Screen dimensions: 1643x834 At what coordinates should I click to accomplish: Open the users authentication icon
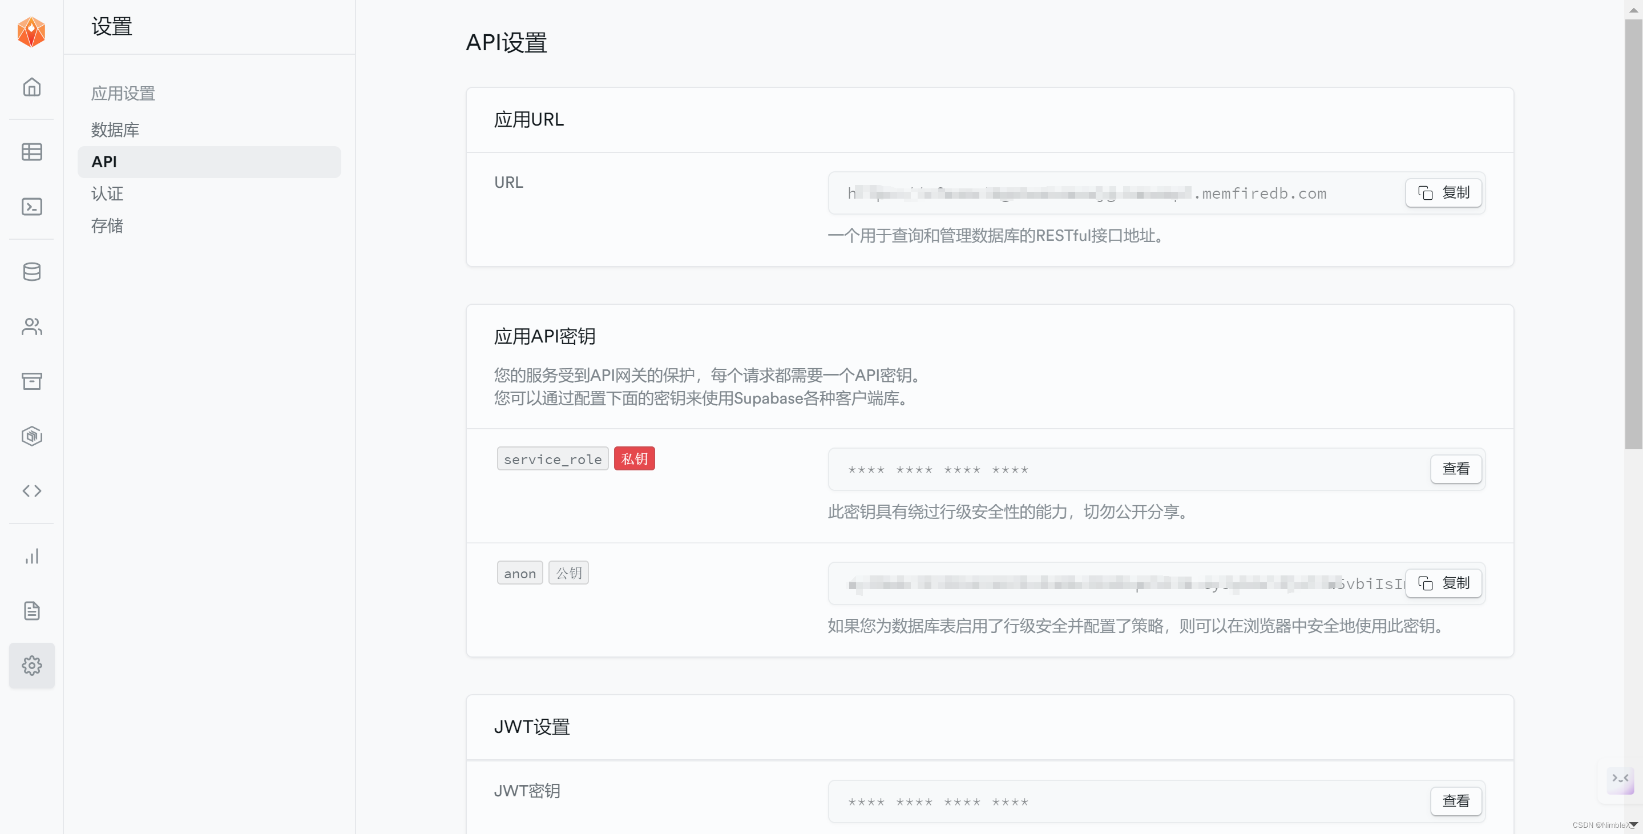(31, 327)
